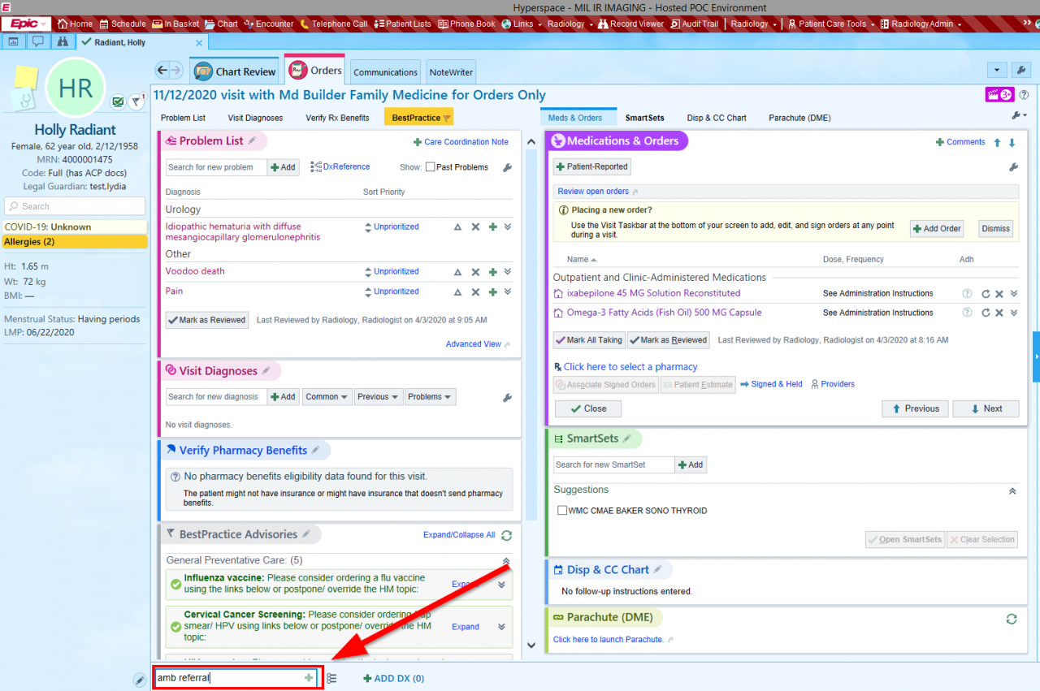Click the Mark All Taking button
Screen dimensions: 1040x691
tap(589, 340)
